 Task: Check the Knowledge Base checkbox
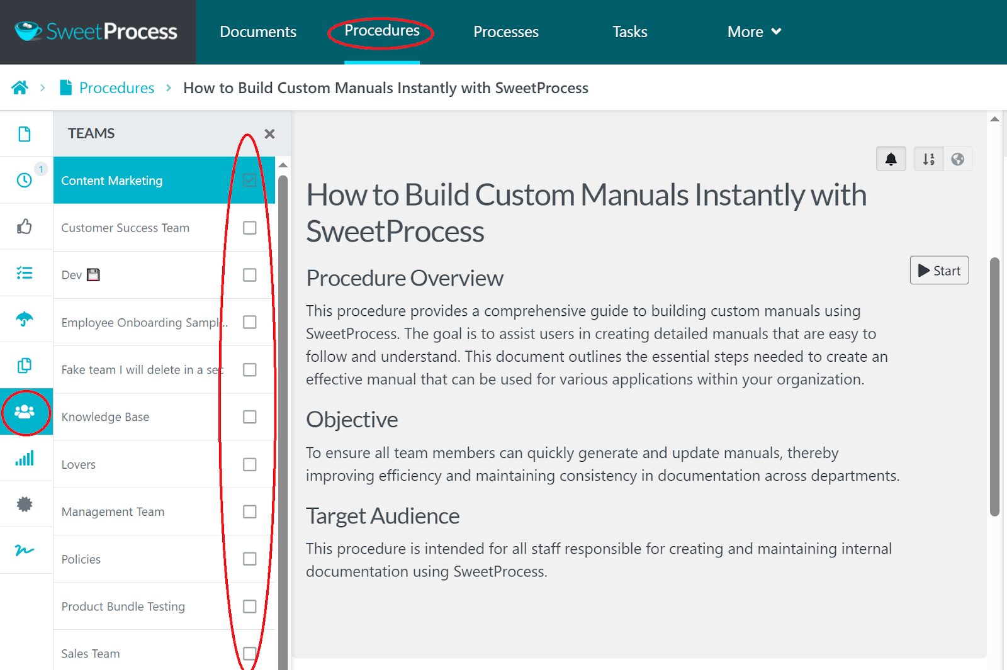click(x=250, y=417)
